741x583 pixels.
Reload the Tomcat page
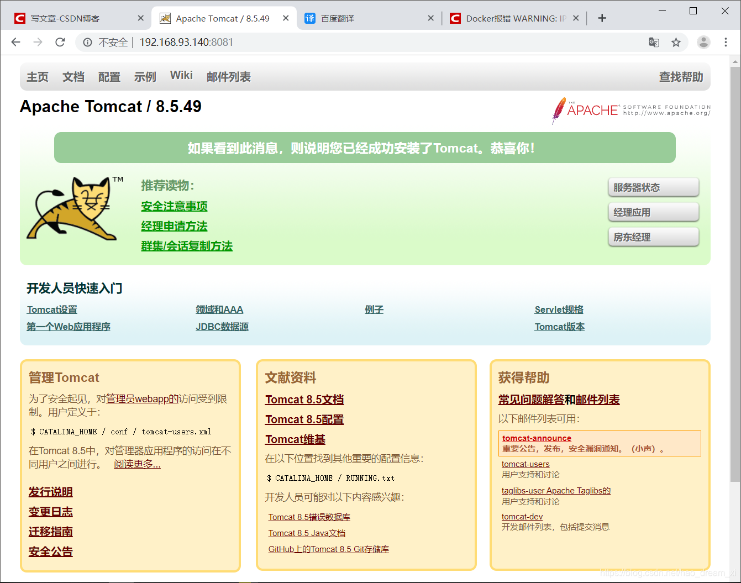pyautogui.click(x=60, y=42)
